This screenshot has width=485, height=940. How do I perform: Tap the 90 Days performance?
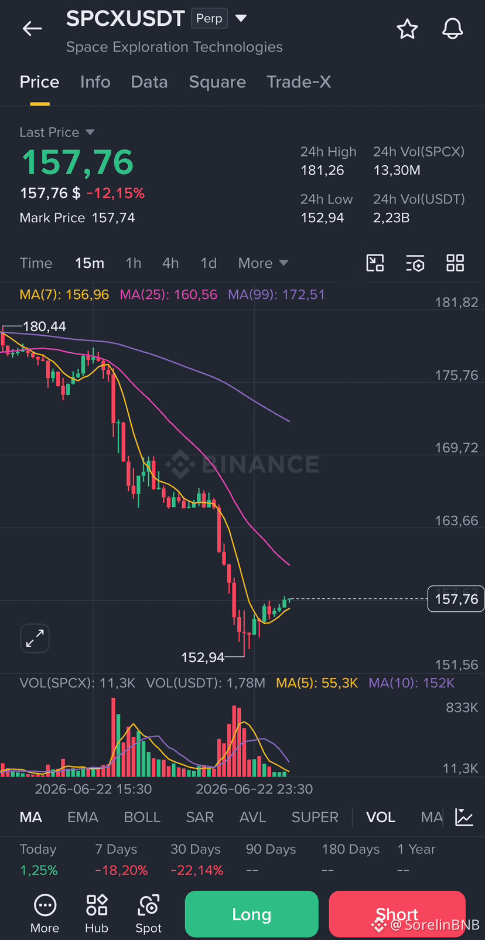coord(271,860)
